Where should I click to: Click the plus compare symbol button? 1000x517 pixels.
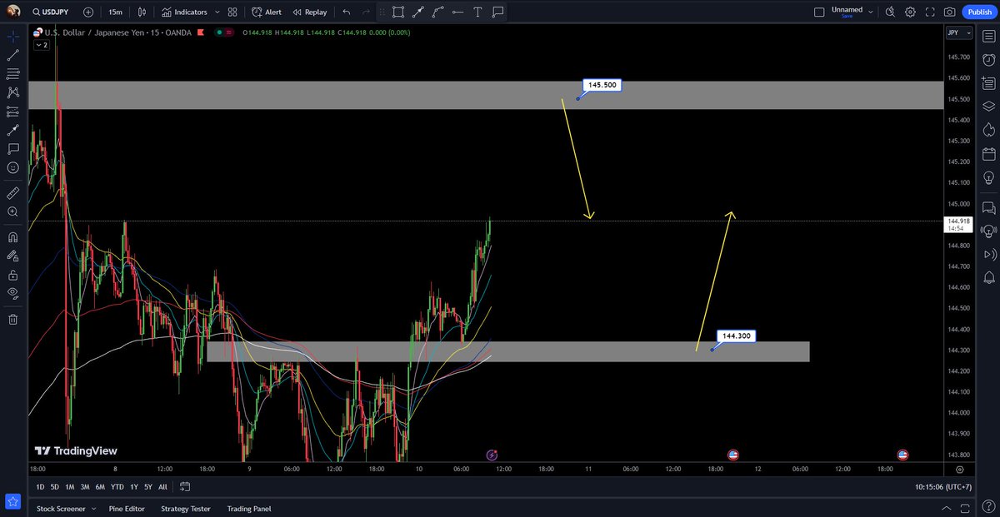click(x=88, y=12)
